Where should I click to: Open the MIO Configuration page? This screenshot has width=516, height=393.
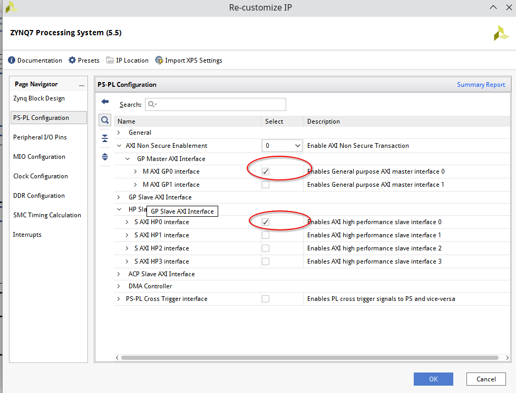click(x=39, y=156)
